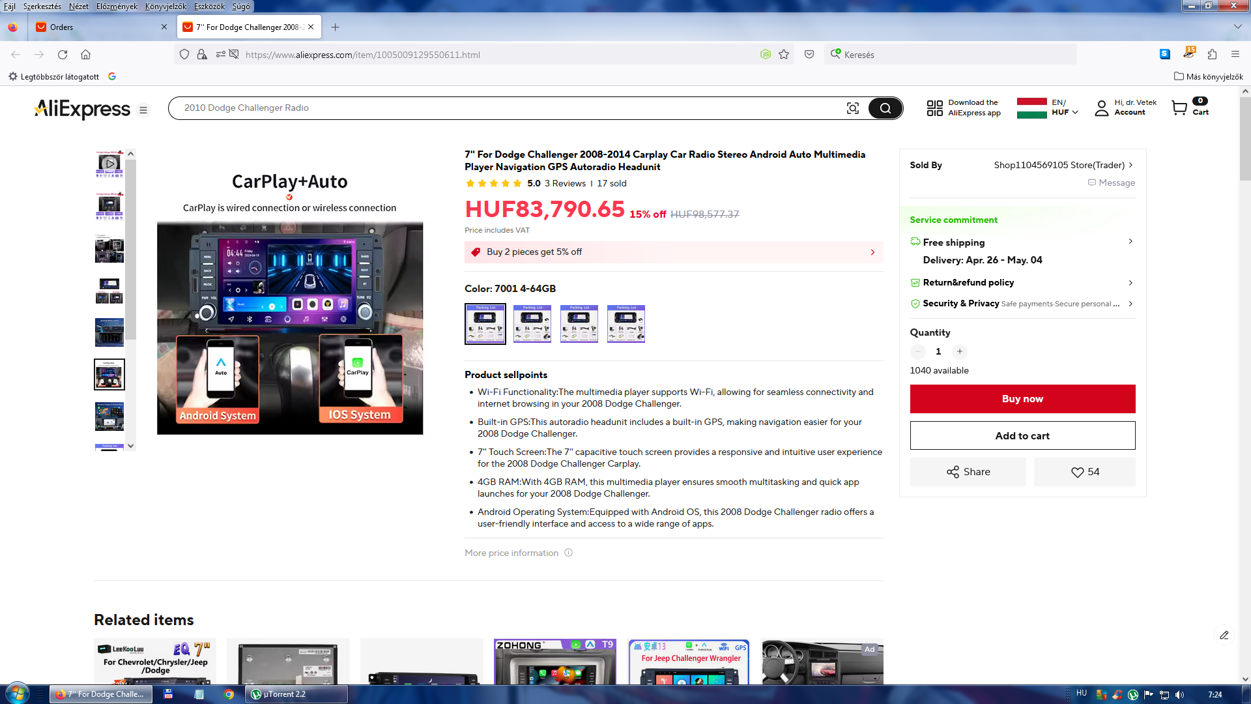Go to Firefox home page icon
Image resolution: width=1251 pixels, height=704 pixels.
[x=85, y=55]
